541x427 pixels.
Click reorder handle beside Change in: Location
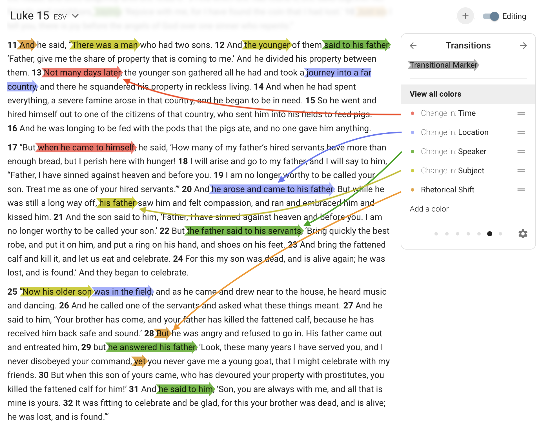click(x=521, y=132)
